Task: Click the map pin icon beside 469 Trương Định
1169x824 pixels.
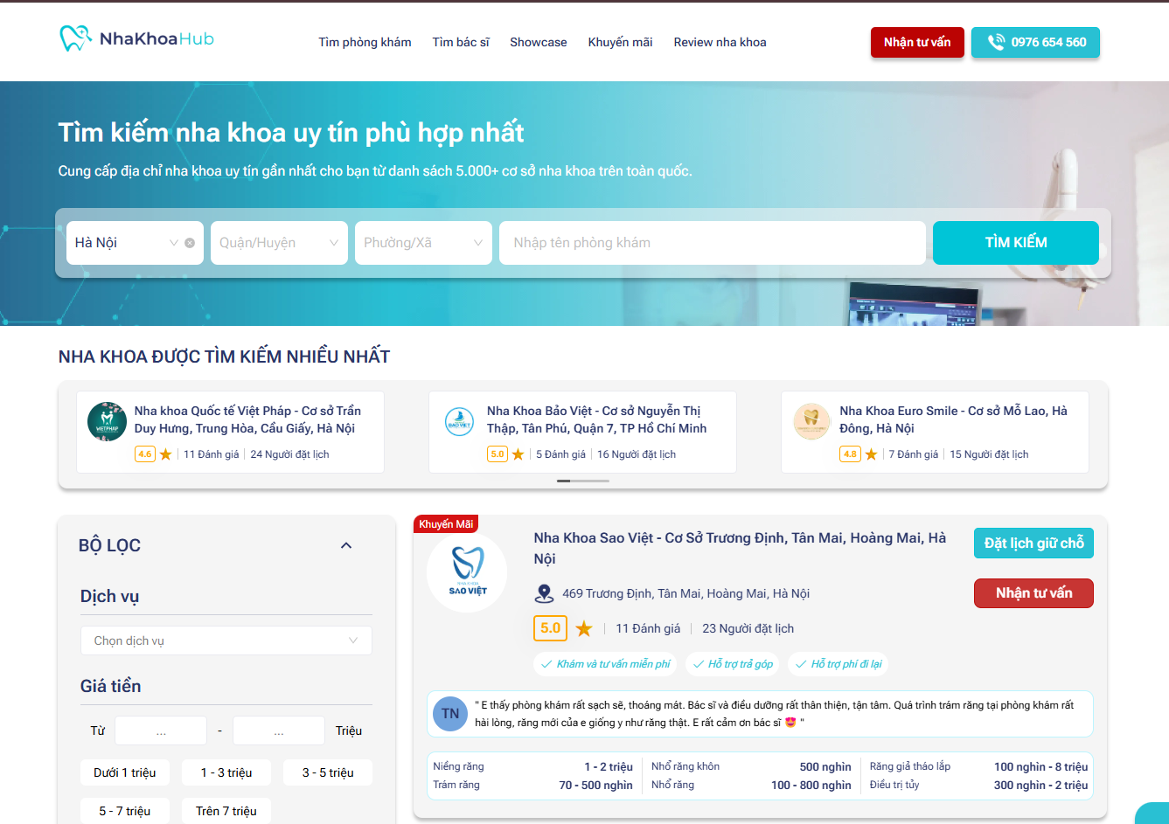Action: click(x=544, y=594)
